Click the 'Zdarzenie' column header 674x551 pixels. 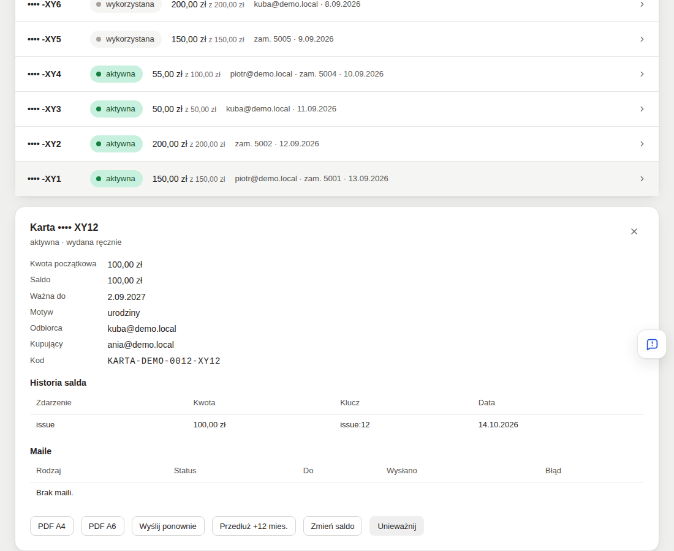point(54,403)
